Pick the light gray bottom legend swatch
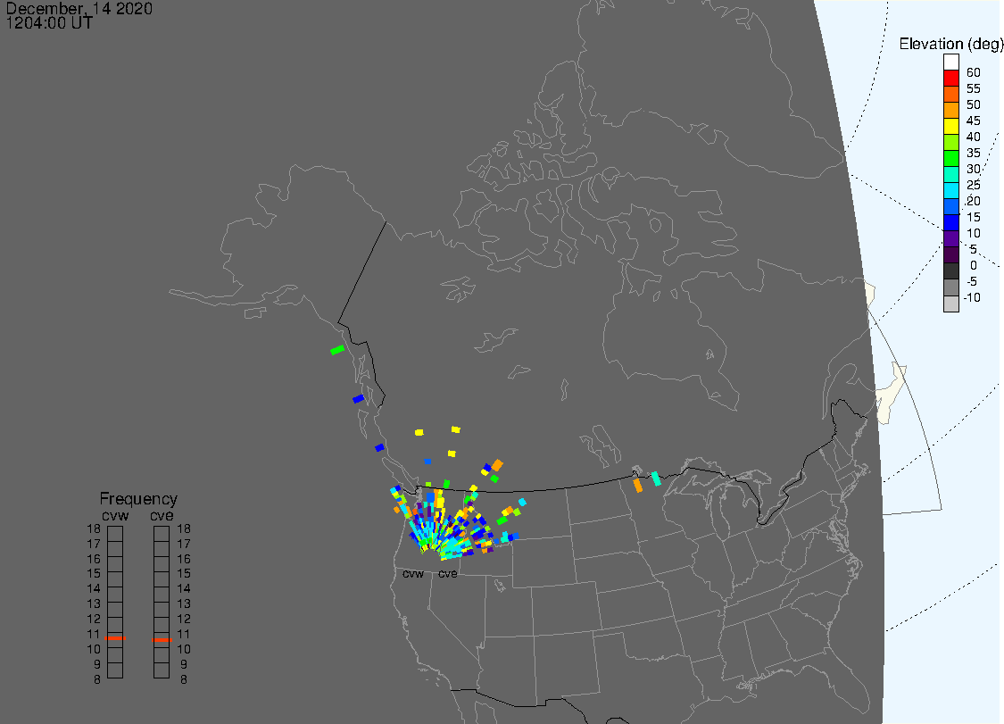The height and width of the screenshot is (724, 1004). point(950,304)
